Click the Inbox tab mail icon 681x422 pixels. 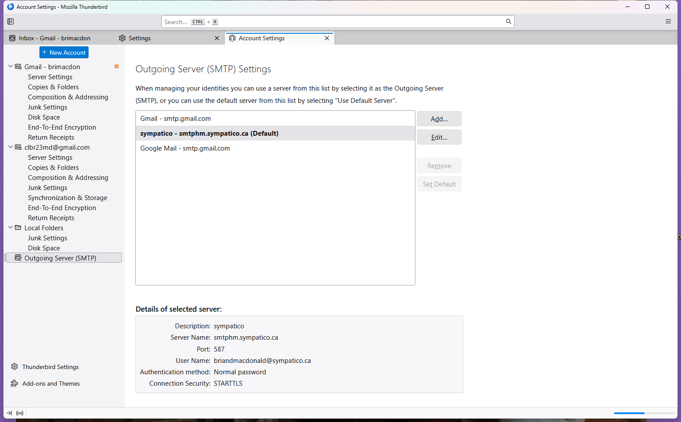pos(12,38)
